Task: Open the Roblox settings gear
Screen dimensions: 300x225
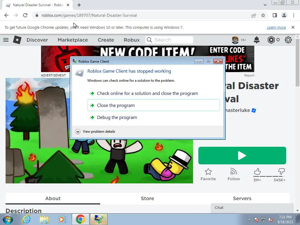Action: coord(288,40)
